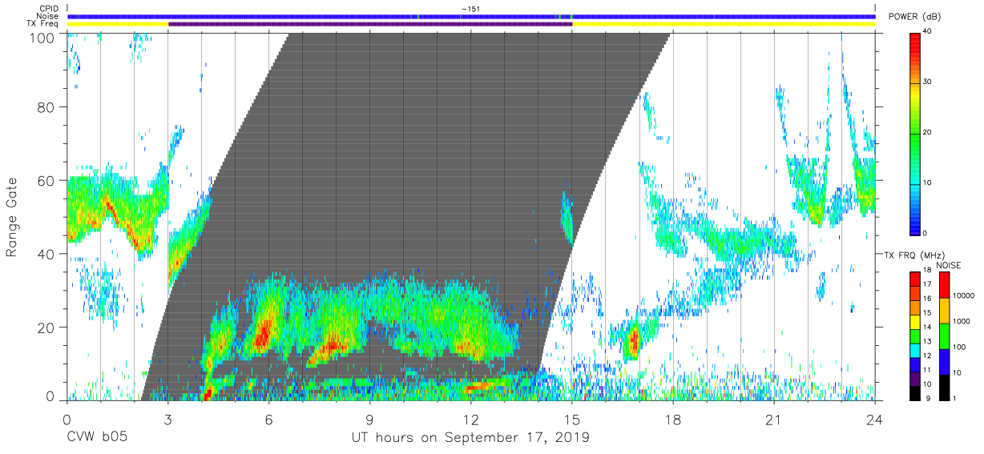Click the red echo patch near 17 UT
The width and height of the screenshot is (984, 454).
[x=634, y=342]
